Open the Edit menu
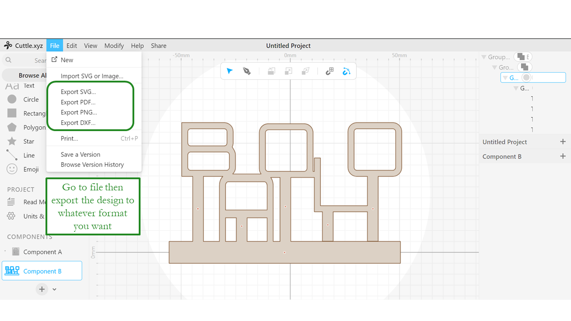The height and width of the screenshot is (321, 571). [72, 45]
